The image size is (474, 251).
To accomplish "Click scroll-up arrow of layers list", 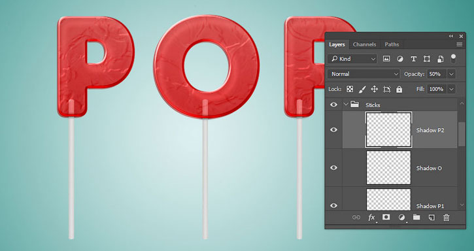I will click(462, 103).
